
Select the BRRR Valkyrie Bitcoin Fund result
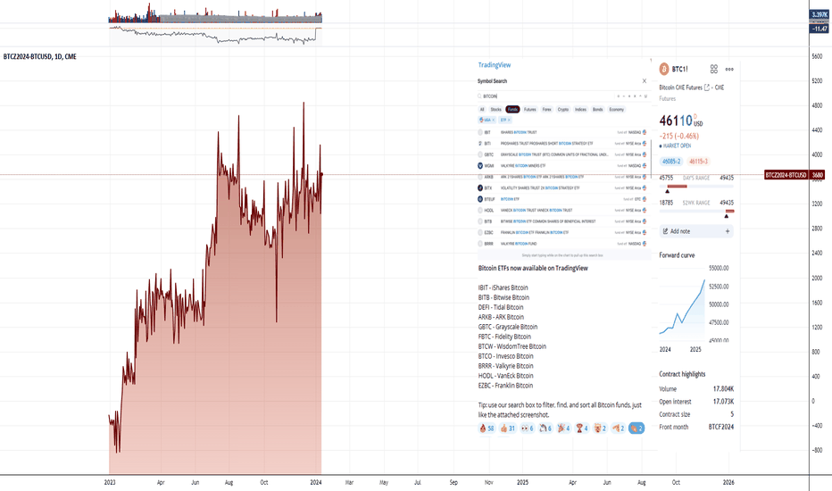[x=562, y=244]
